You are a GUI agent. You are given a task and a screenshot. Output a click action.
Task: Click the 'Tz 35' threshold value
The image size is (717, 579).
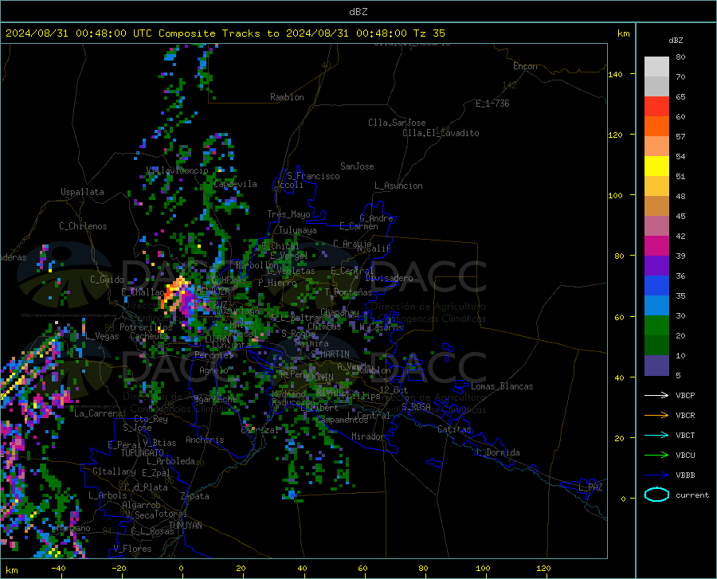coord(429,33)
